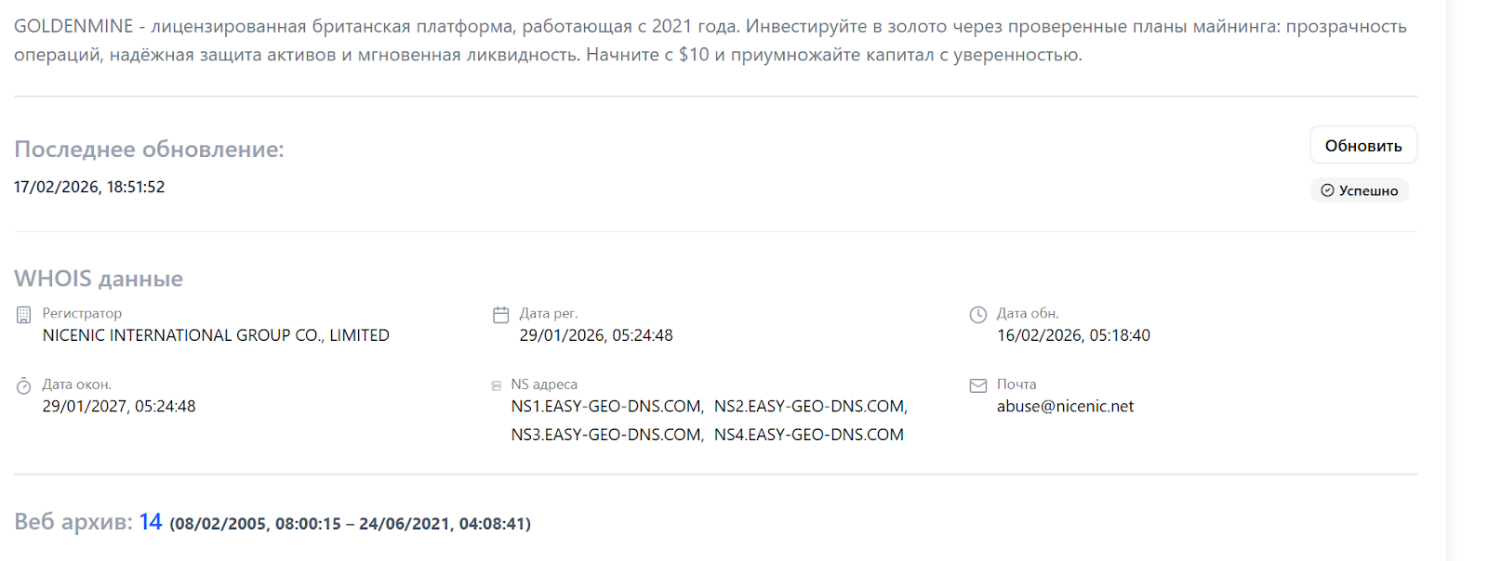This screenshot has width=1488, height=561.
Task: Click the web archive date range text
Action: point(350,524)
